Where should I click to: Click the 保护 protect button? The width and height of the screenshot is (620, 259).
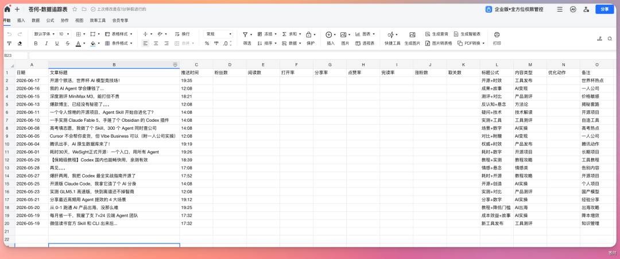pos(311,38)
